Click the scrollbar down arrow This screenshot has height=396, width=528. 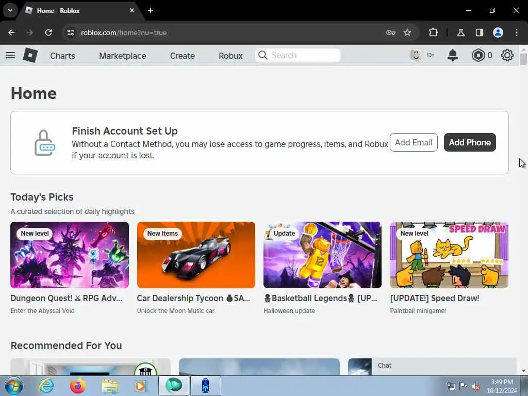[x=523, y=371]
